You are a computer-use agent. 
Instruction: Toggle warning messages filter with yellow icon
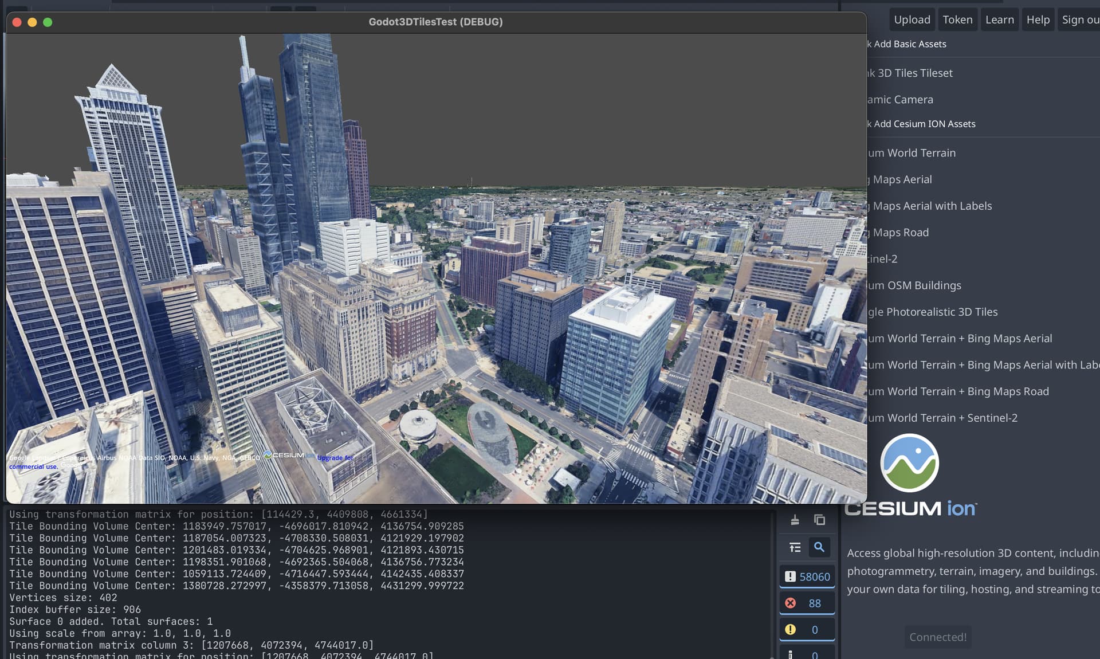(x=807, y=629)
